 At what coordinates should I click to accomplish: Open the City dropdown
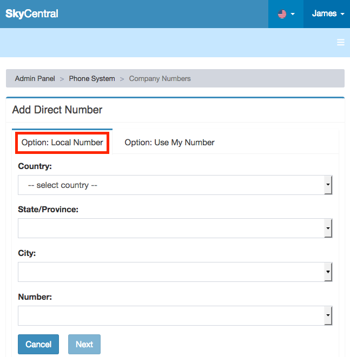click(x=175, y=272)
